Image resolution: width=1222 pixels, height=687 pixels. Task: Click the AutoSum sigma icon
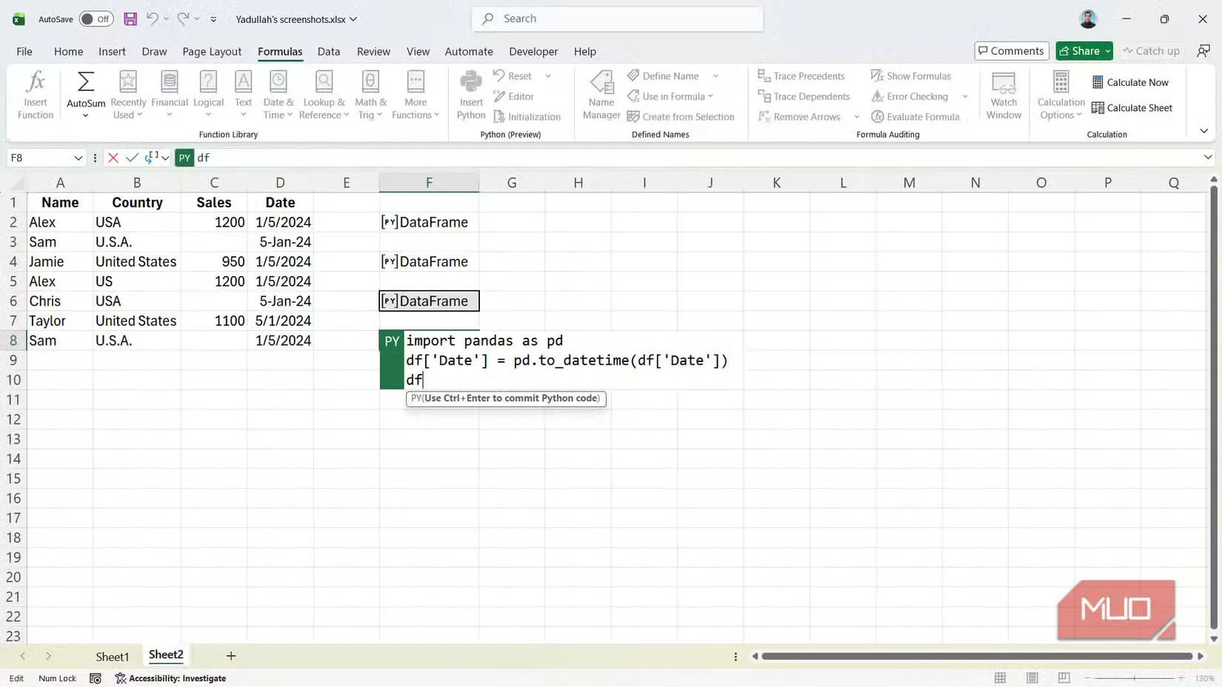tap(85, 81)
